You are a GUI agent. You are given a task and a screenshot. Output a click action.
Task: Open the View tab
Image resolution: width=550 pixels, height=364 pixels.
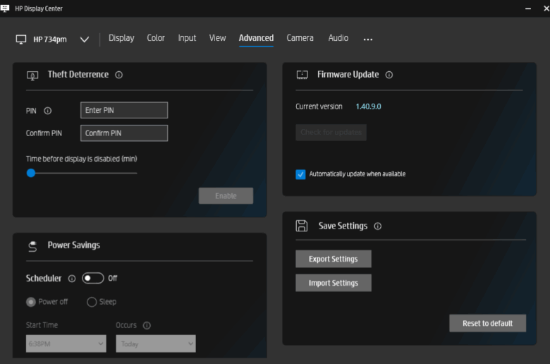click(217, 38)
